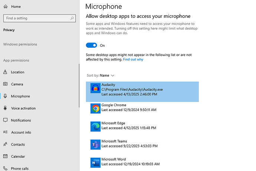Click Chrome last accessed 12/9/2024 text
The height and width of the screenshot is (171, 256).
coord(129,110)
